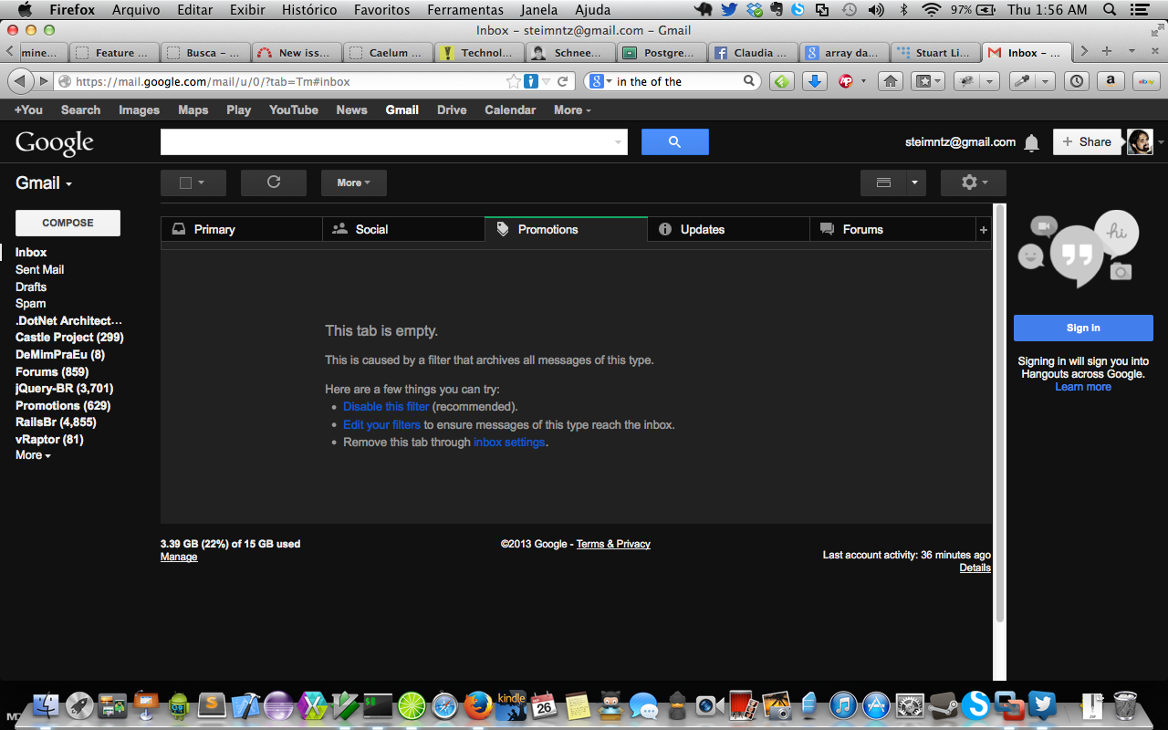Viewport: 1168px width, 730px height.
Task: Click the Share button
Action: pyautogui.click(x=1087, y=142)
